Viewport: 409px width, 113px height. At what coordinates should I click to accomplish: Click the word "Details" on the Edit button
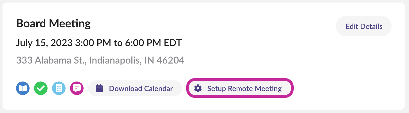371,26
